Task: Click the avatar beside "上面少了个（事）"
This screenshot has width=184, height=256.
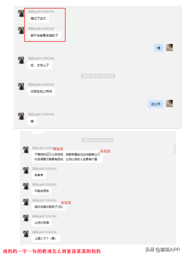Action: point(26,234)
